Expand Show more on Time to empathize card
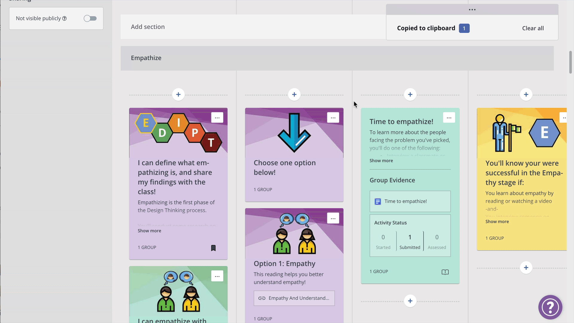 381,161
